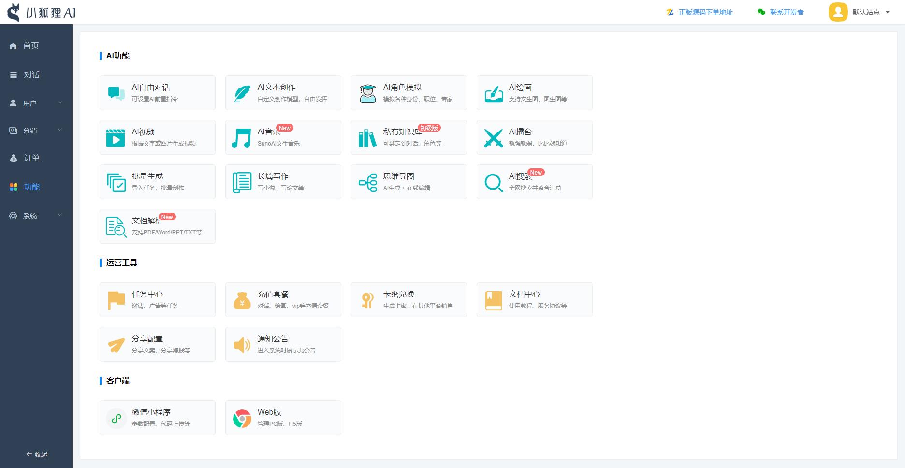This screenshot has width=905, height=468.
Task: Click 联系开发者 to contact developer
Action: pos(786,12)
